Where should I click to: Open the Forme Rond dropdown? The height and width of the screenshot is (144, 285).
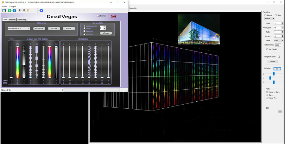pos(279,40)
